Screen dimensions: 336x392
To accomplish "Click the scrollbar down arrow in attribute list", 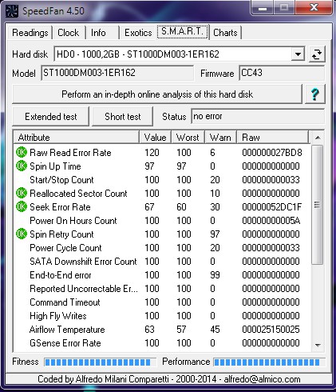I will [x=318, y=345].
